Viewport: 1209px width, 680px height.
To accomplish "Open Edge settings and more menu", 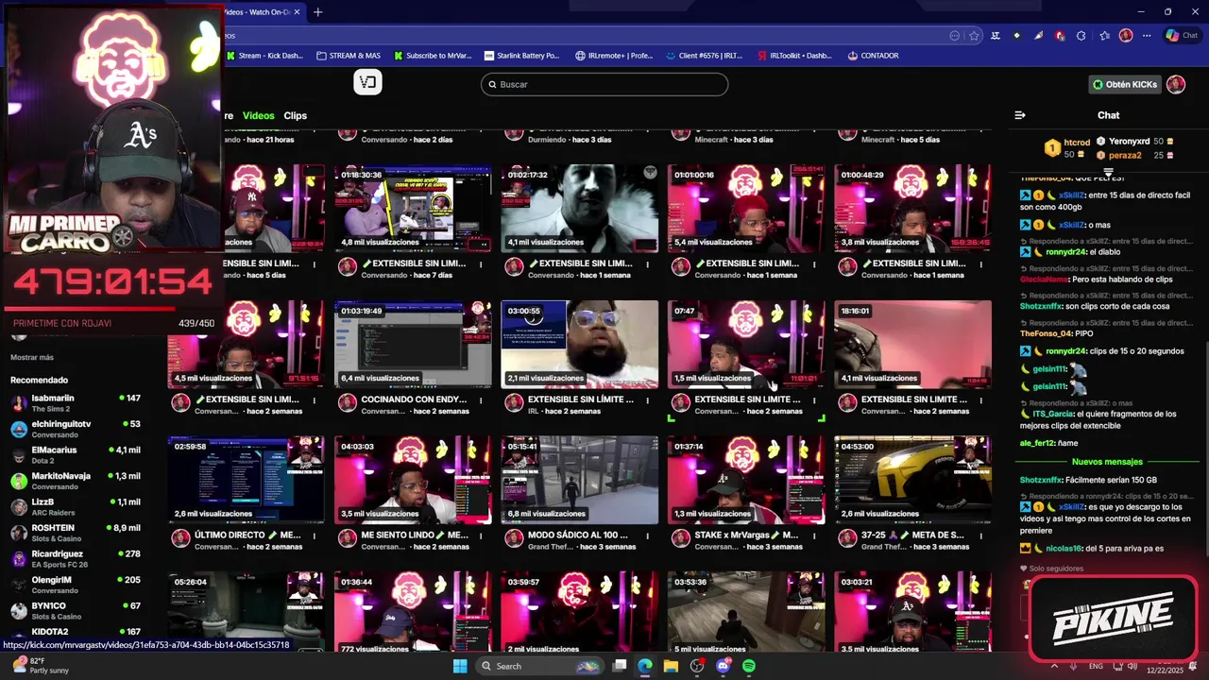I will (x=1148, y=36).
